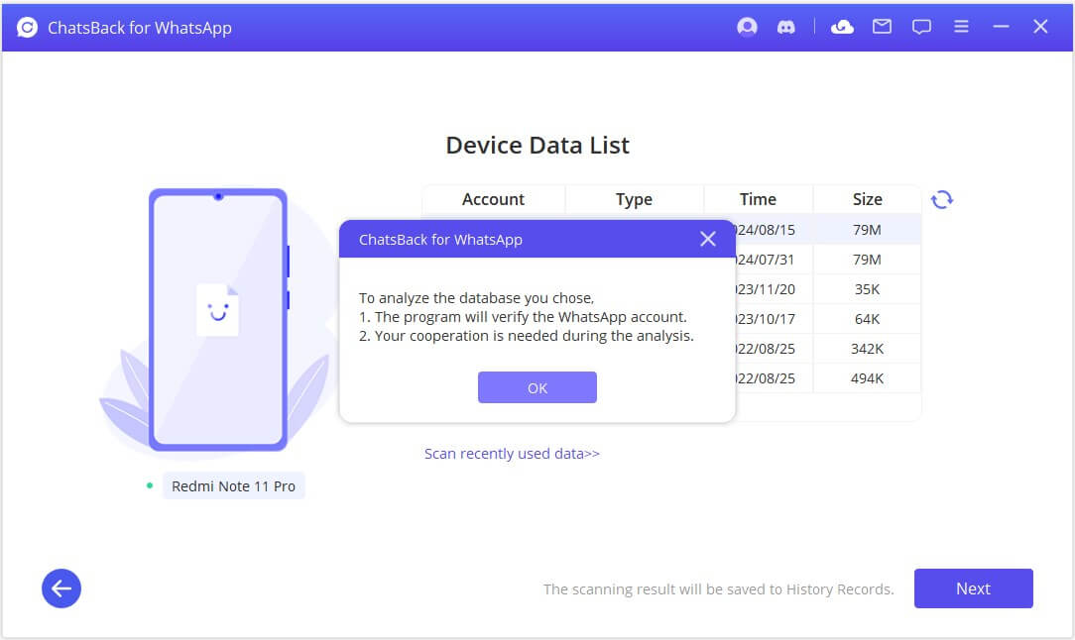Open the mail envelope icon
Viewport: 1075px width, 640px height.
click(x=882, y=27)
